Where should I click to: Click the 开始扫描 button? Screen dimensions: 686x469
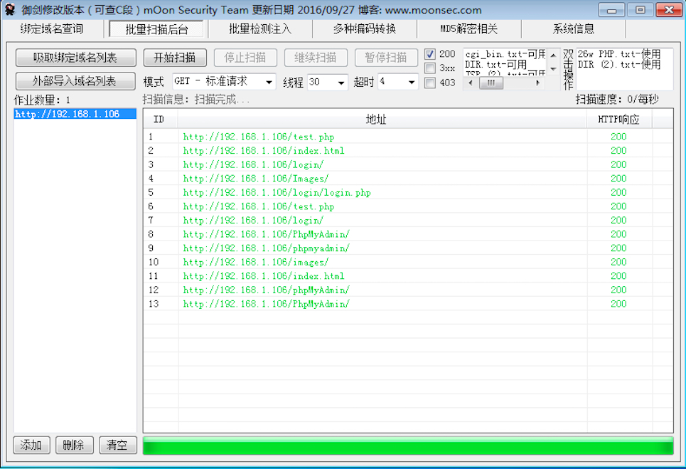click(175, 58)
